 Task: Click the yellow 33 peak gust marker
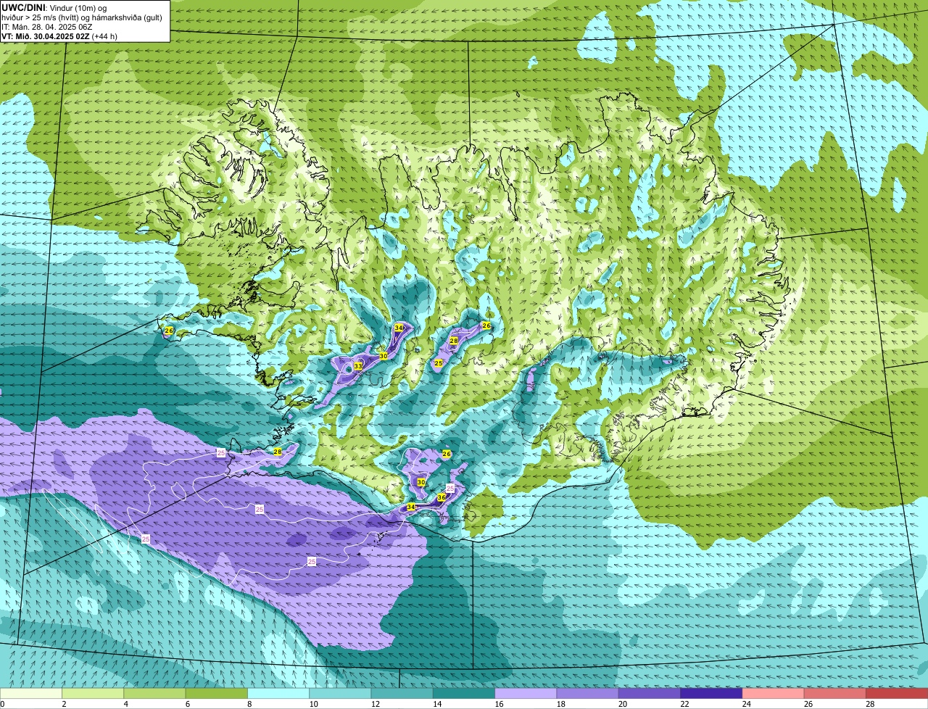pos(357,366)
